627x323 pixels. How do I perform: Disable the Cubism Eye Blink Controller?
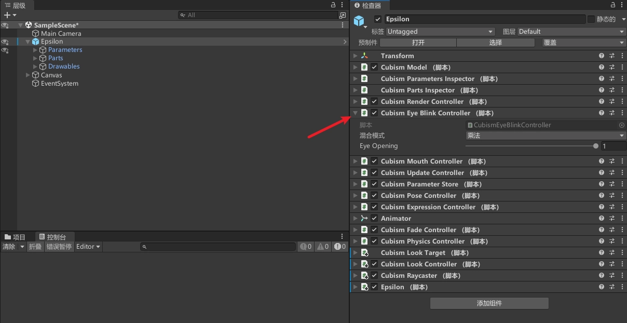[x=374, y=113]
